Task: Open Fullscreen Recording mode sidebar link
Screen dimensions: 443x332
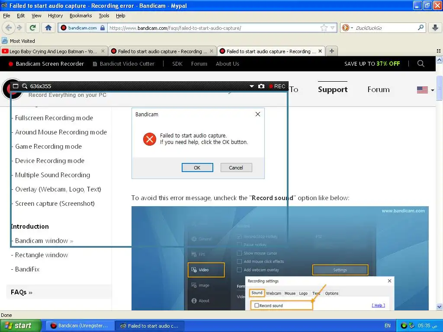Action: point(54,118)
